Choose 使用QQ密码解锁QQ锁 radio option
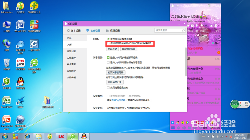This screenshot has width=250, height=140. tap(108, 39)
